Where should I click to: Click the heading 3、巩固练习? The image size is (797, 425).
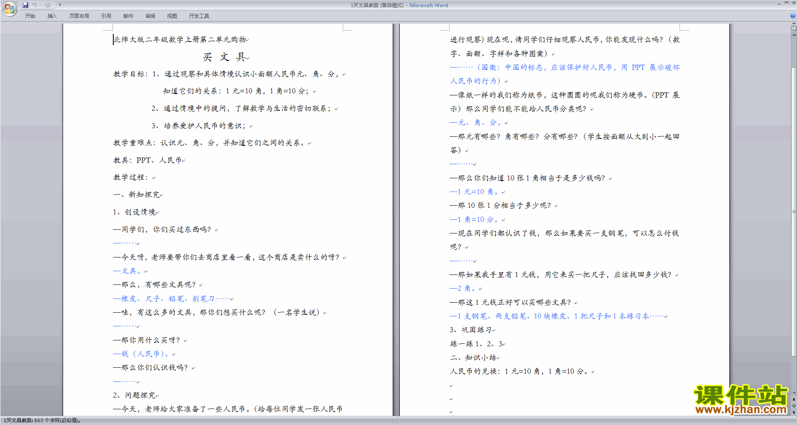471,330
